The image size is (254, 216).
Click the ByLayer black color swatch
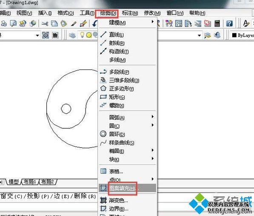234,35
